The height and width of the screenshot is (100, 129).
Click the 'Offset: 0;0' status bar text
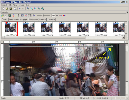click(x=84, y=98)
